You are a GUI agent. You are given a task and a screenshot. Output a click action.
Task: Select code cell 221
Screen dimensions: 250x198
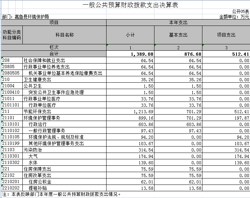tap(12, 169)
